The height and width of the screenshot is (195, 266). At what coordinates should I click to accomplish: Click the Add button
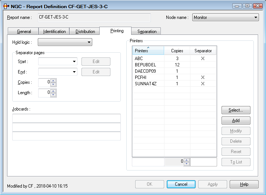[236, 120]
